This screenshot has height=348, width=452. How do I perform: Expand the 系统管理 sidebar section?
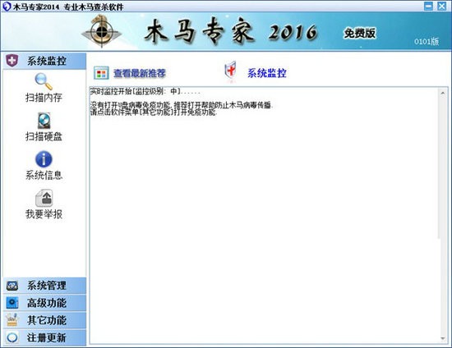tap(44, 286)
